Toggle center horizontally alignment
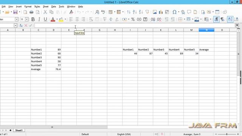This screenshot has height=136, width=242. 77,19
